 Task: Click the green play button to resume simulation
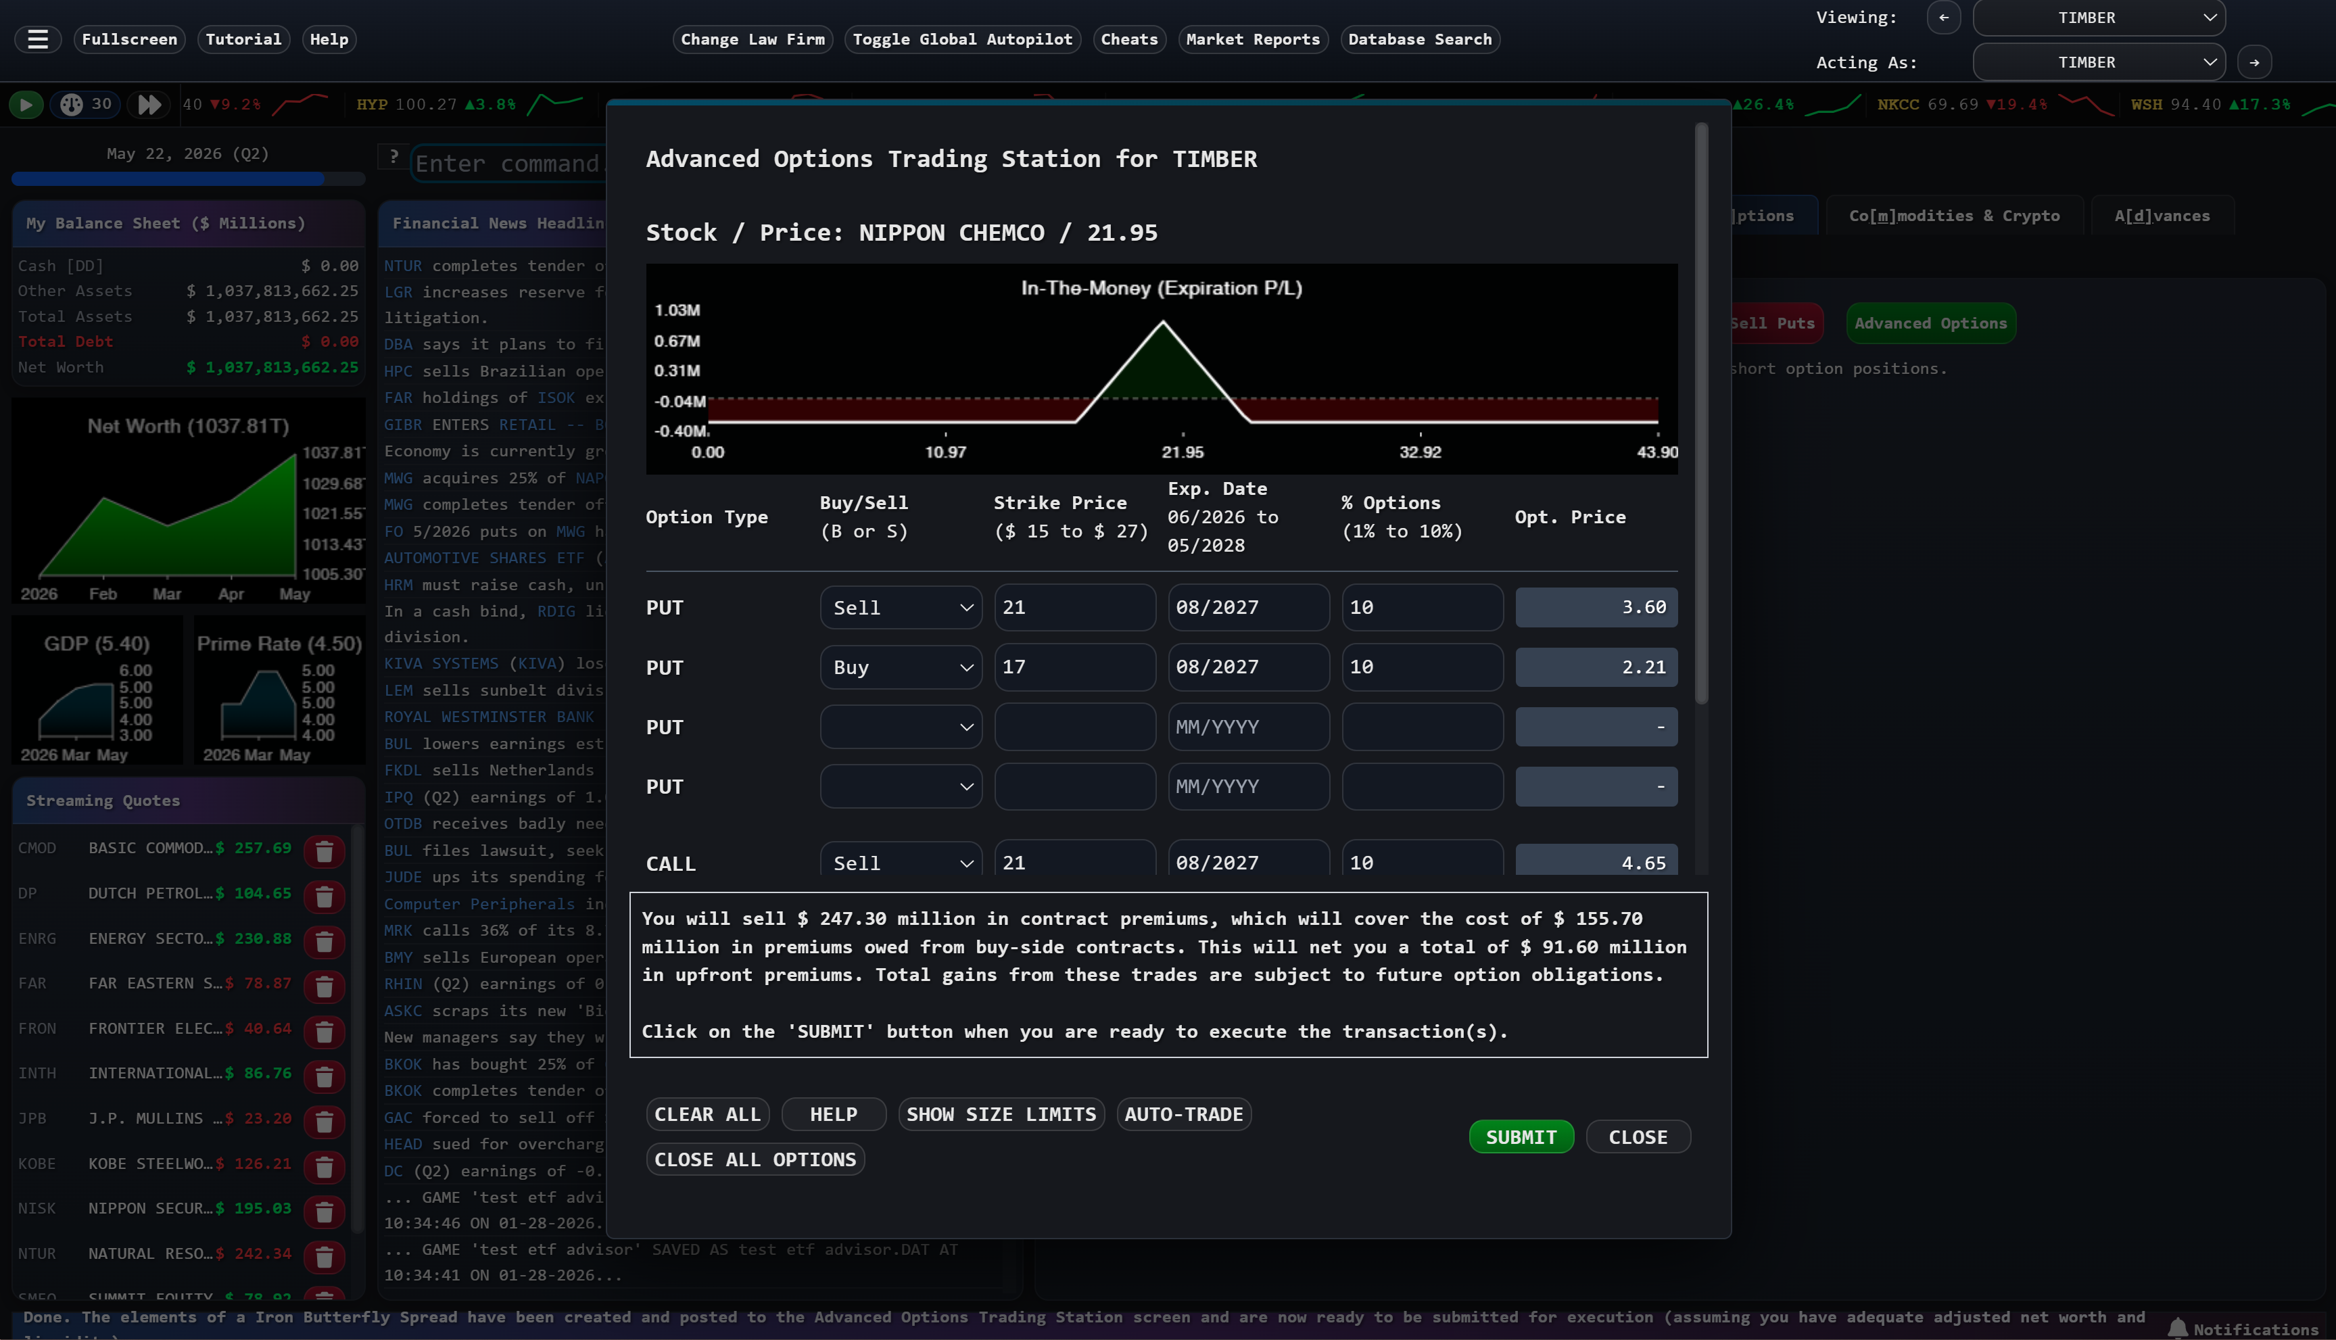(x=26, y=104)
